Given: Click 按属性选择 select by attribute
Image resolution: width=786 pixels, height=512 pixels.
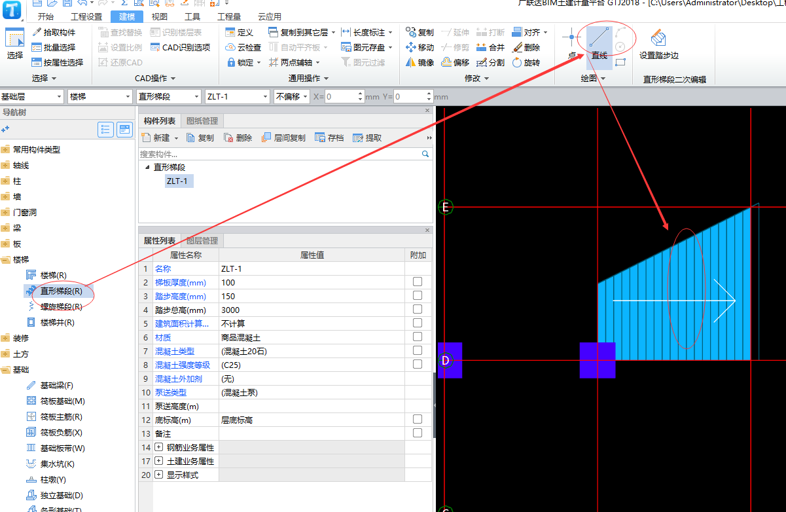Looking at the screenshot, I should click(58, 62).
